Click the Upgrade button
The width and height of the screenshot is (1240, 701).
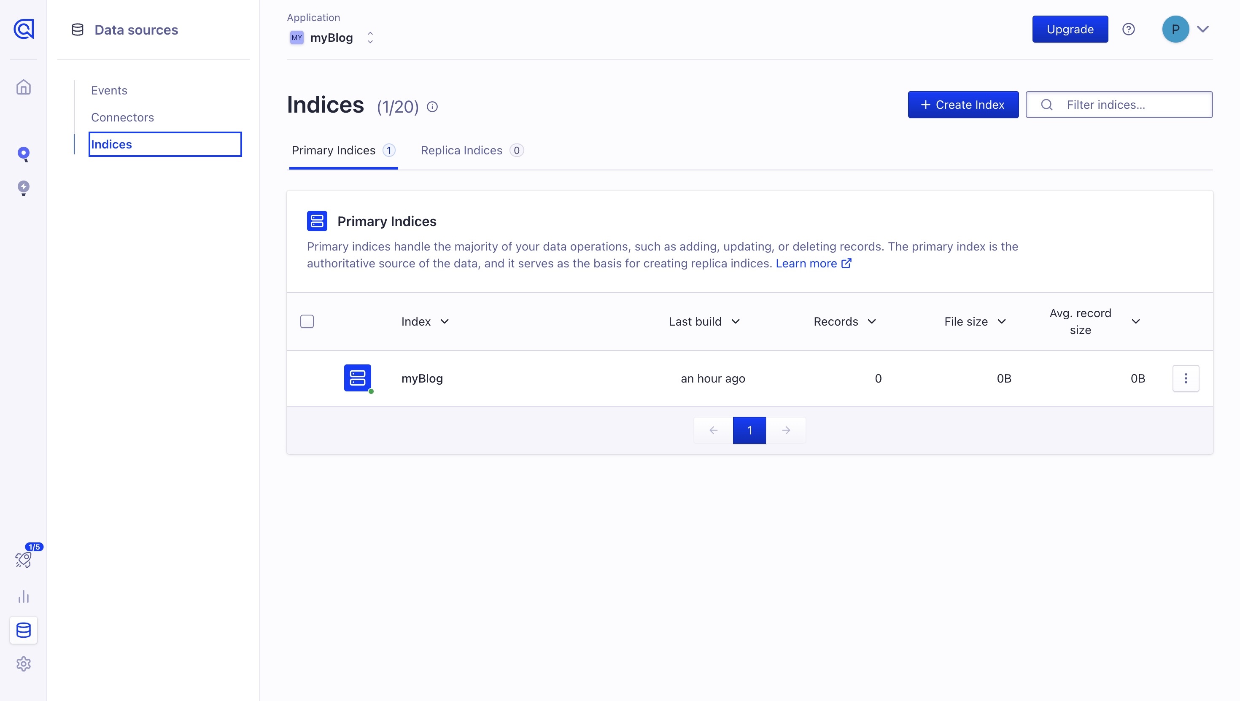click(1070, 30)
